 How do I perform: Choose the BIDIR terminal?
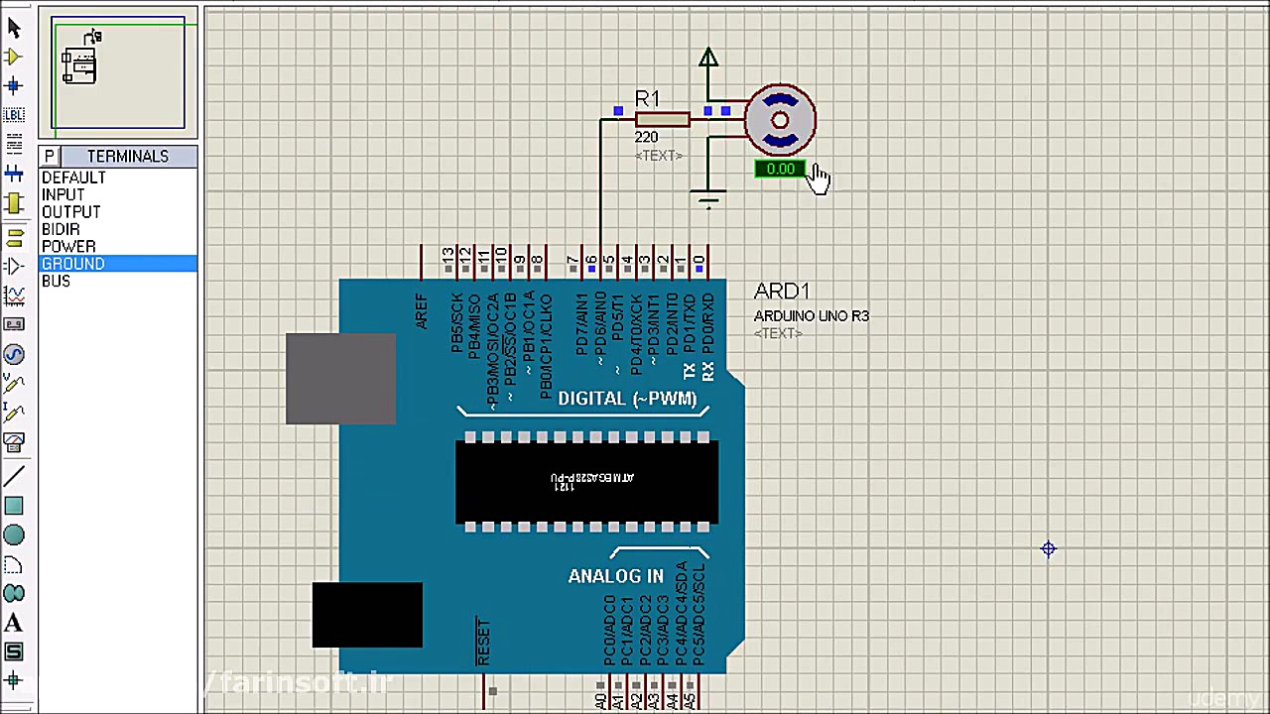point(61,229)
